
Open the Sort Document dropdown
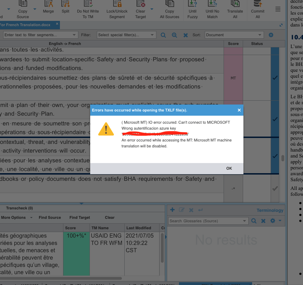point(234,35)
